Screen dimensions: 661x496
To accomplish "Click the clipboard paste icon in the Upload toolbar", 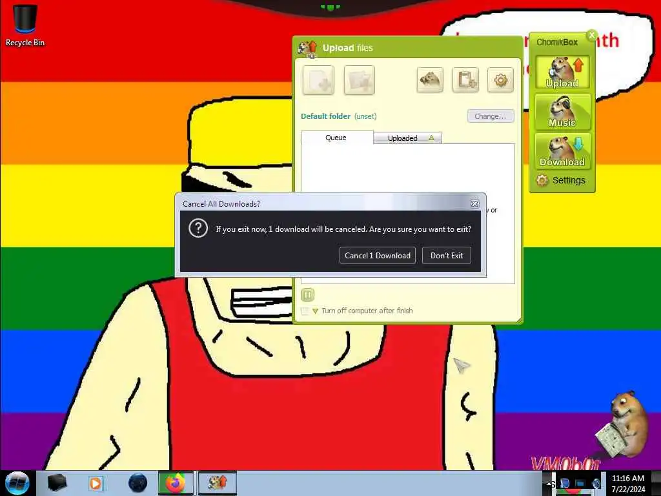I will point(465,79).
